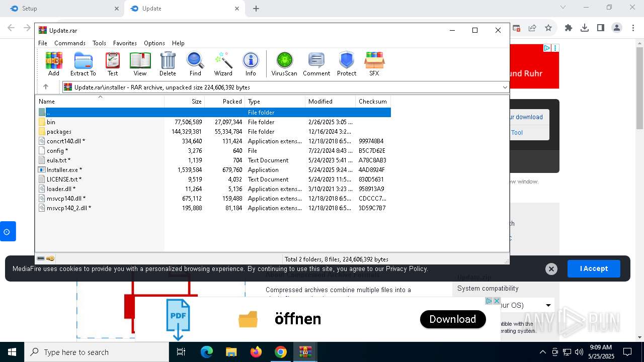Viewport: 644px width, 362px height.
Task: Open the Favorites menu
Action: (125, 43)
